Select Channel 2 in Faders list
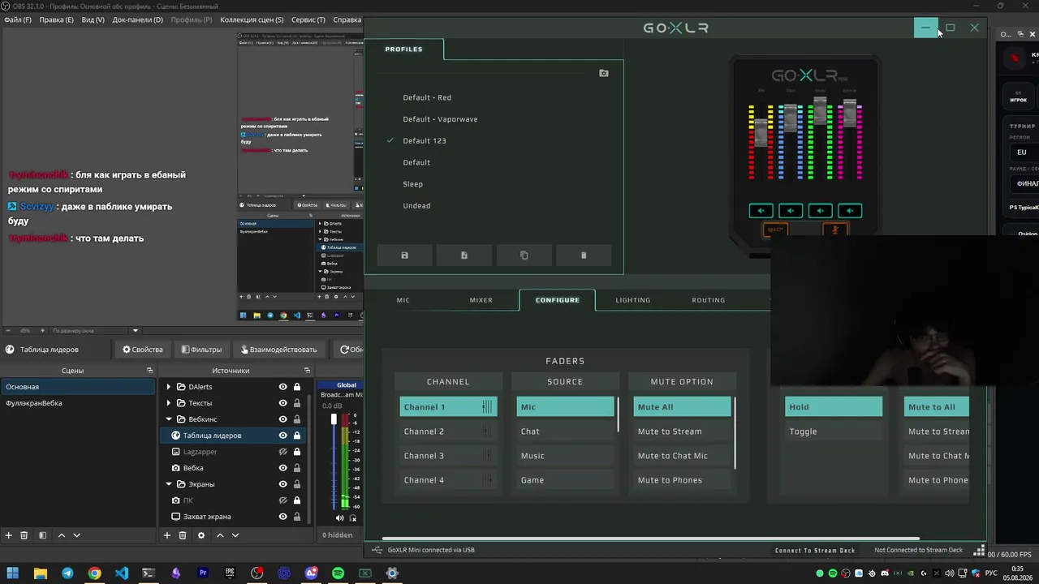Viewport: 1039px width, 584px height. pyautogui.click(x=448, y=432)
